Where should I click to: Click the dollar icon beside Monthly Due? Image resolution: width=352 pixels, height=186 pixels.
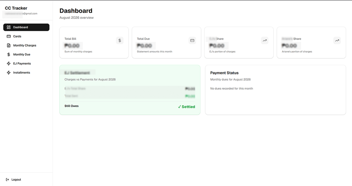tap(9, 54)
